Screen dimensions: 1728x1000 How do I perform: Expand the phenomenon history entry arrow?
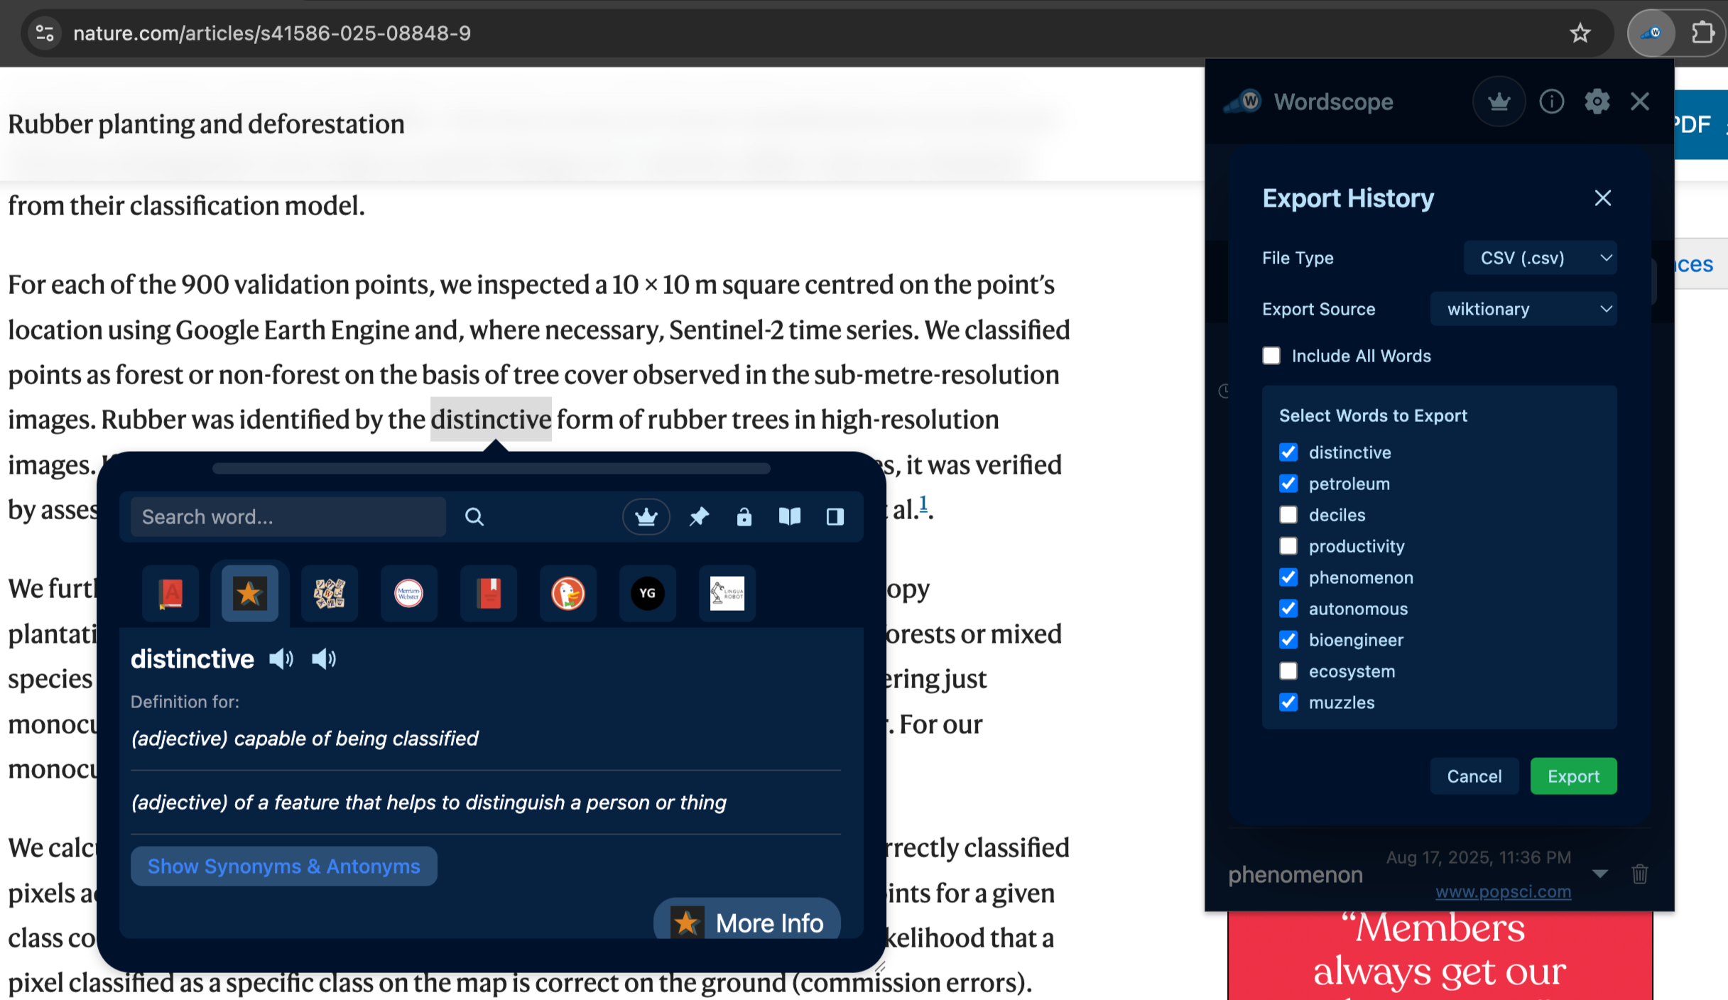pos(1599,874)
